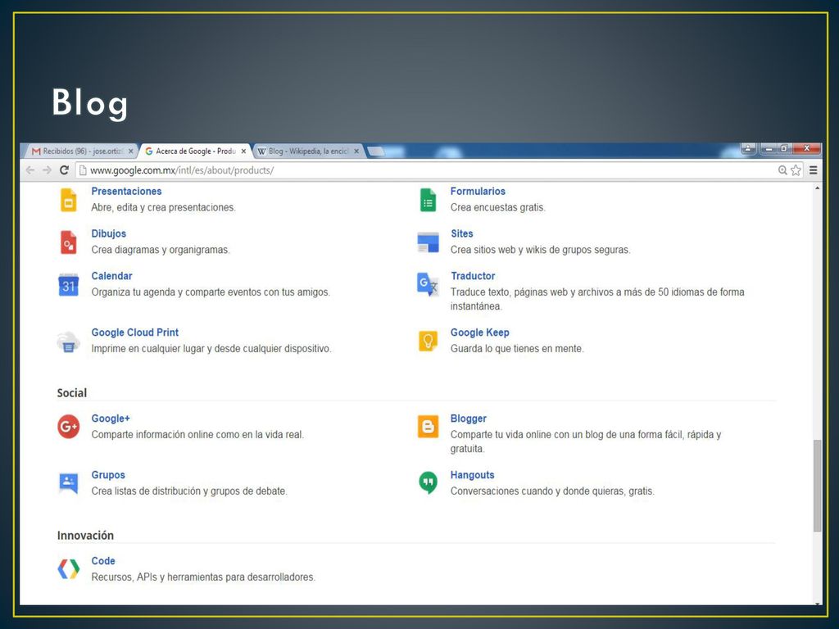Image resolution: width=839 pixels, height=629 pixels.
Task: Click the Blogger description about un blog
Action: tap(586, 441)
